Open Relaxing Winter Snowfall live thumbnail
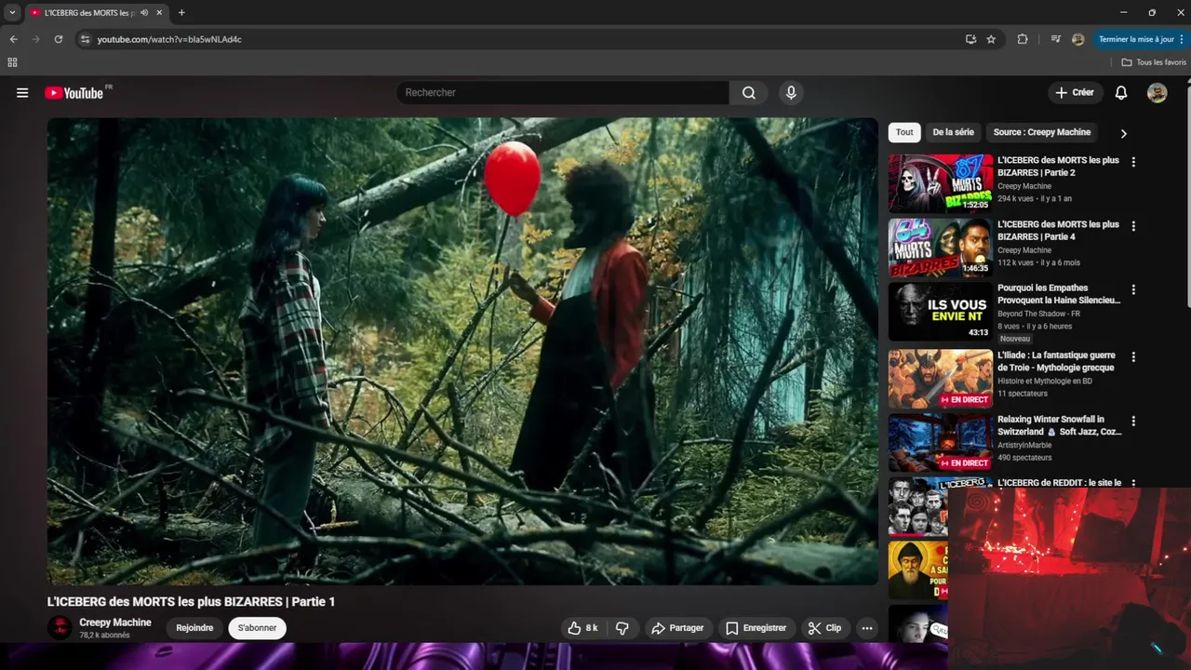Image resolution: width=1191 pixels, height=670 pixels. tap(941, 443)
